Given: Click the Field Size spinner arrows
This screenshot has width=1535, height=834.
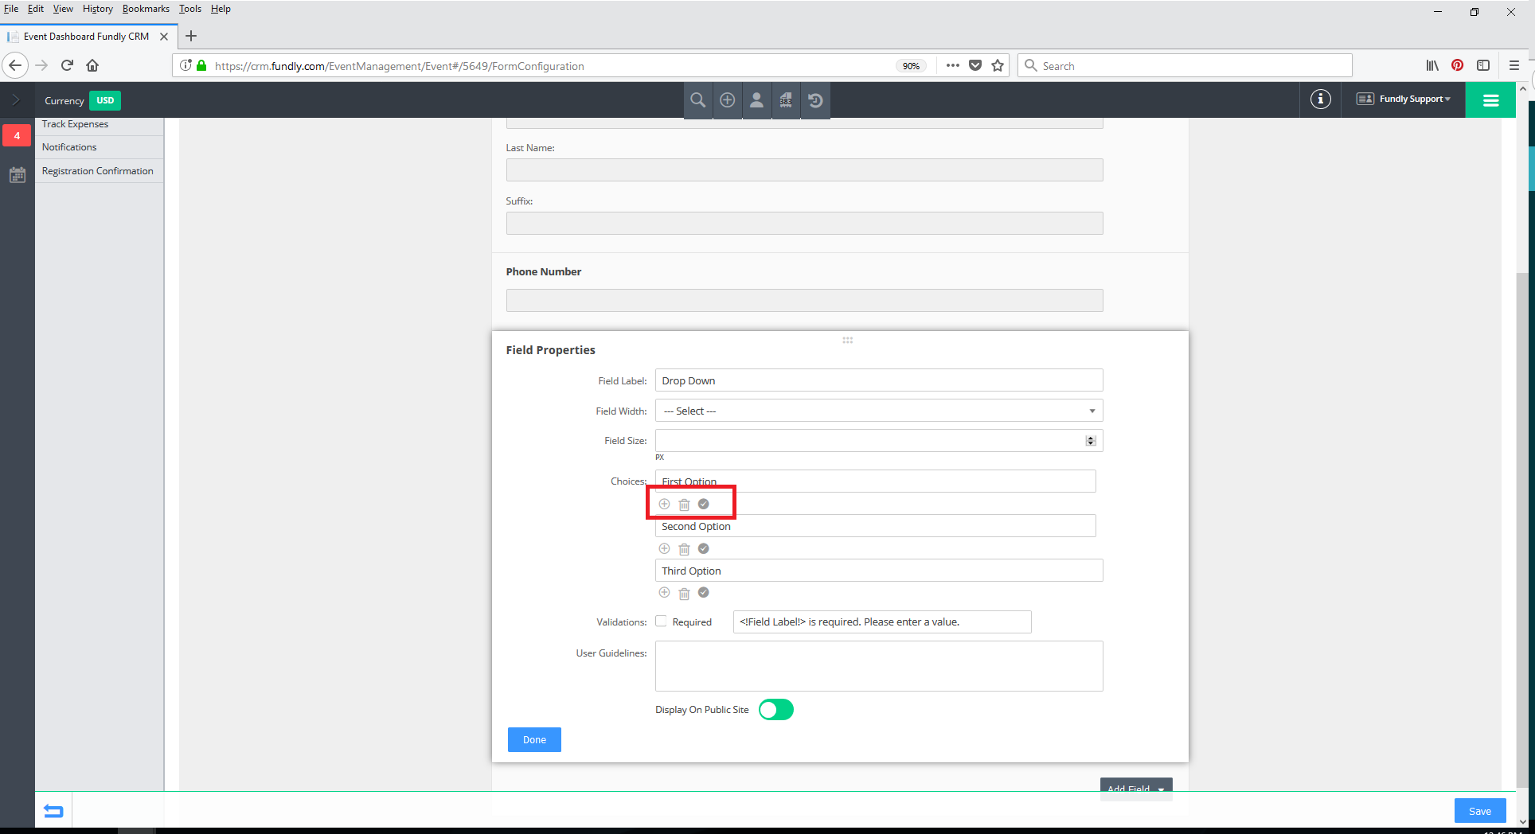Looking at the screenshot, I should [1091, 441].
